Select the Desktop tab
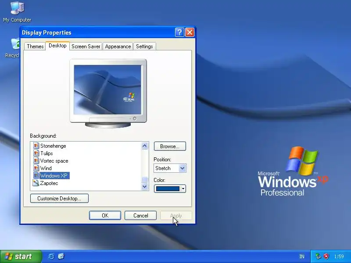This screenshot has width=351, height=263. click(x=57, y=46)
